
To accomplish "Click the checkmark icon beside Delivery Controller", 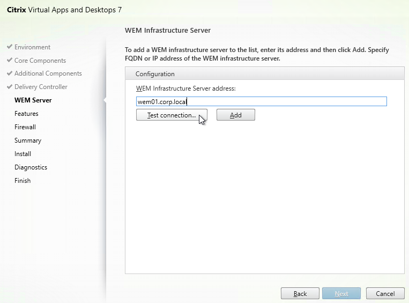I will click(x=10, y=87).
